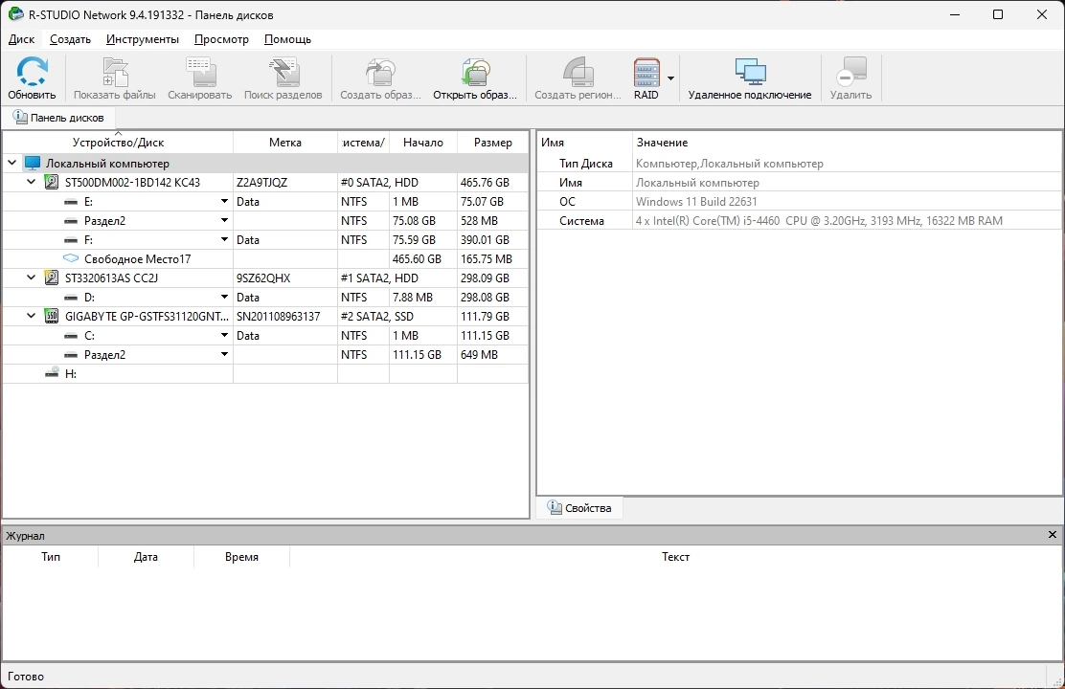The height and width of the screenshot is (689, 1065).
Task: Click the Удаленное подключение toolbar icon
Action: pyautogui.click(x=750, y=71)
